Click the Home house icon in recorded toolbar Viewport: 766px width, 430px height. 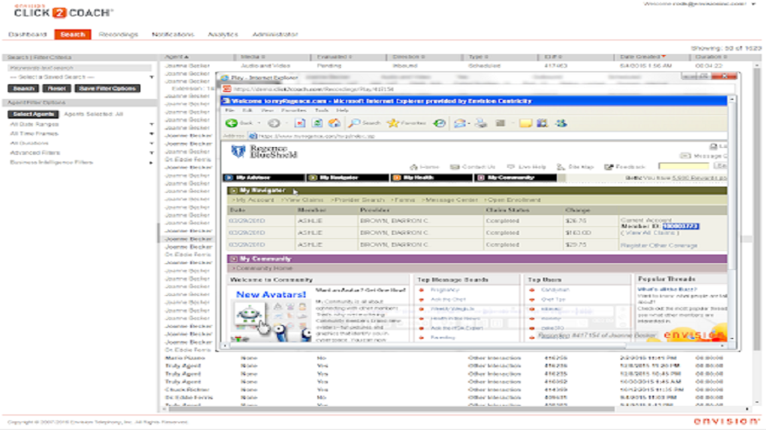pos(335,123)
